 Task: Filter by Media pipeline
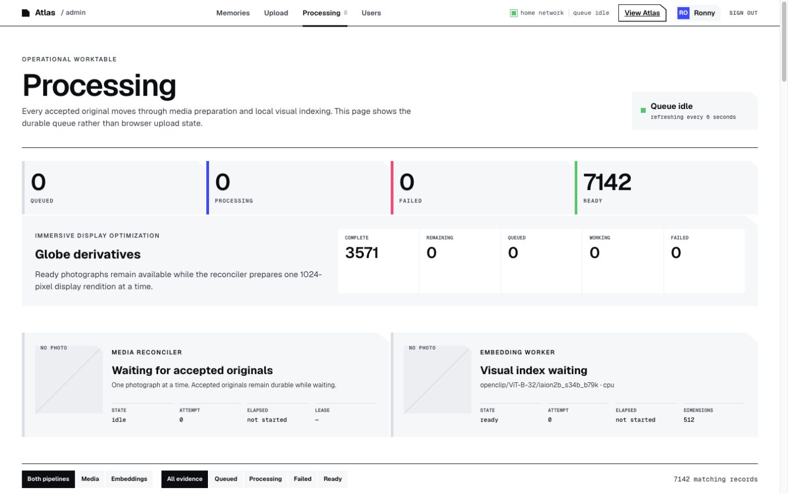pos(90,479)
